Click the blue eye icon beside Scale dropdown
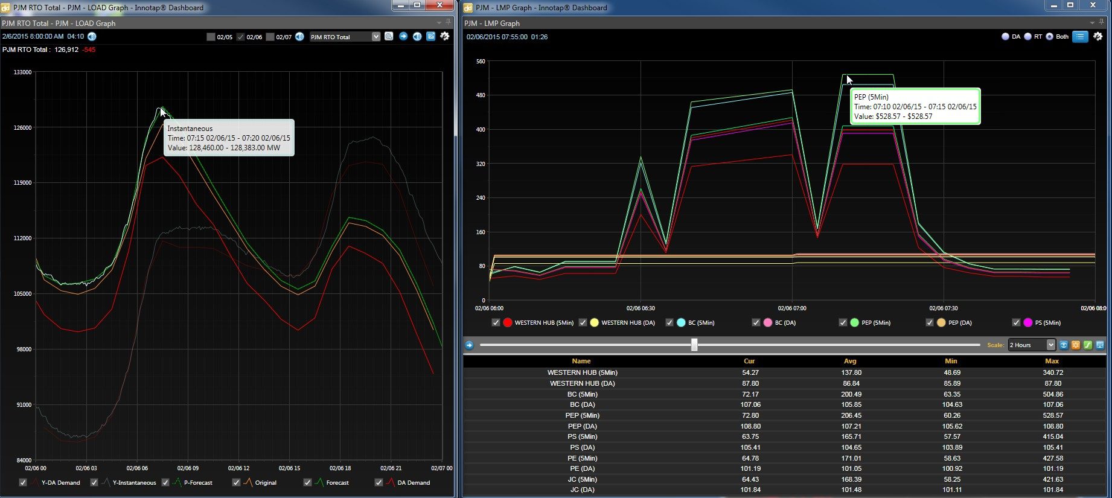The width and height of the screenshot is (1112, 498). 1064,345
